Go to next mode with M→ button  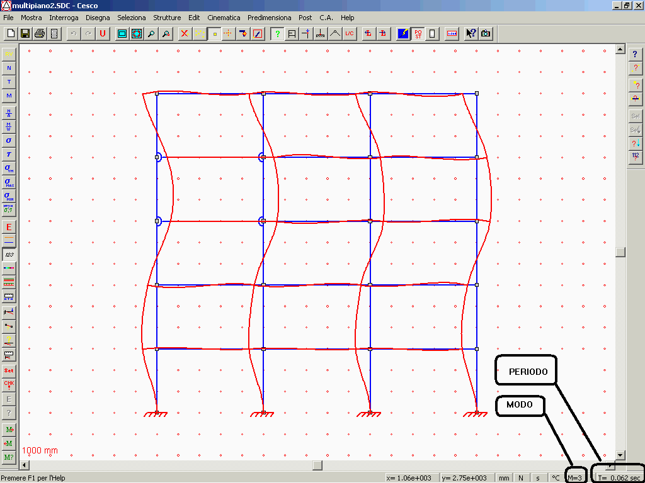tap(9, 430)
